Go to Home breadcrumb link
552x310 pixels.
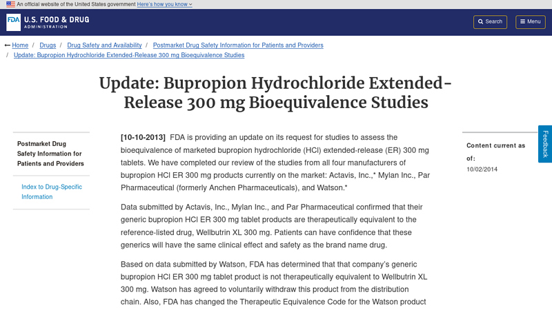click(20, 45)
